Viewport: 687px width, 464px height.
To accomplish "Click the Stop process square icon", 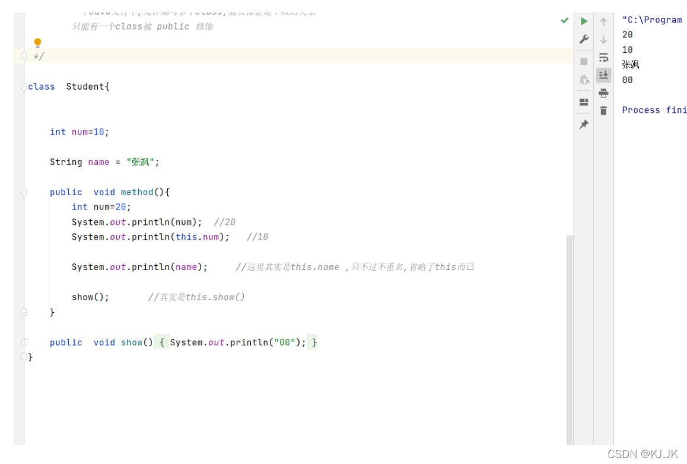I will (x=584, y=62).
